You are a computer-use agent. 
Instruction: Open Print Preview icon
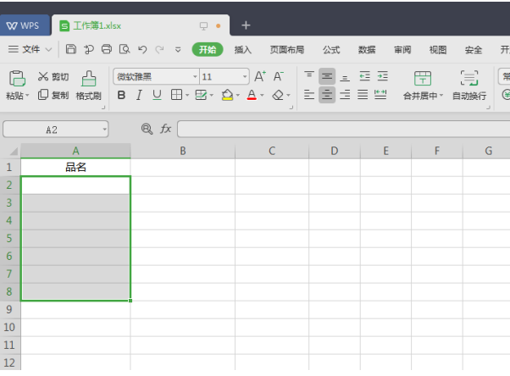click(125, 49)
